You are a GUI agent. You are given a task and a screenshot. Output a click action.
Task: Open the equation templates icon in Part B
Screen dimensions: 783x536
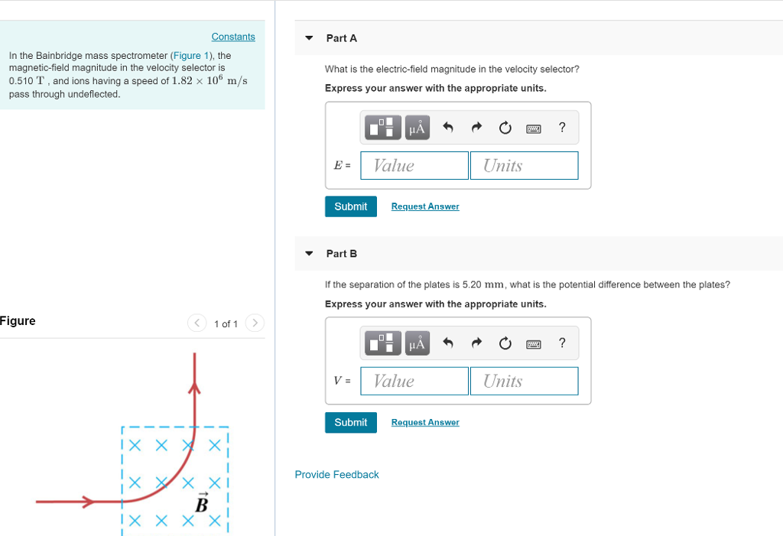click(382, 343)
